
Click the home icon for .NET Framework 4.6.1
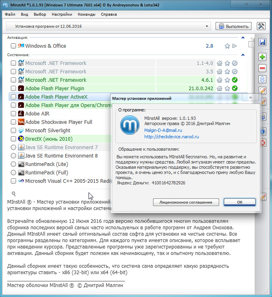coord(220,80)
